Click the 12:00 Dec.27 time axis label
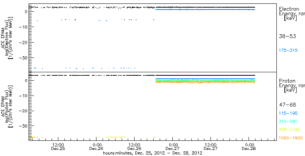 point(211,147)
